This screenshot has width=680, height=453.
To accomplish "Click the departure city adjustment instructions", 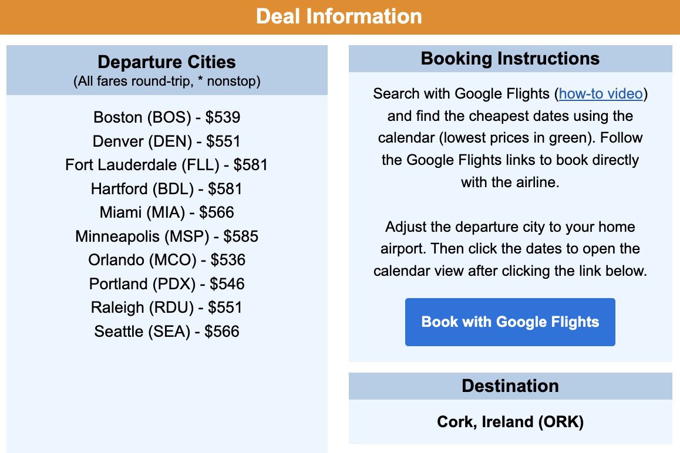I will (x=510, y=248).
